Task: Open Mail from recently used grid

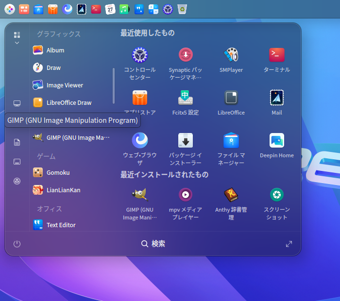Action: pos(277,102)
